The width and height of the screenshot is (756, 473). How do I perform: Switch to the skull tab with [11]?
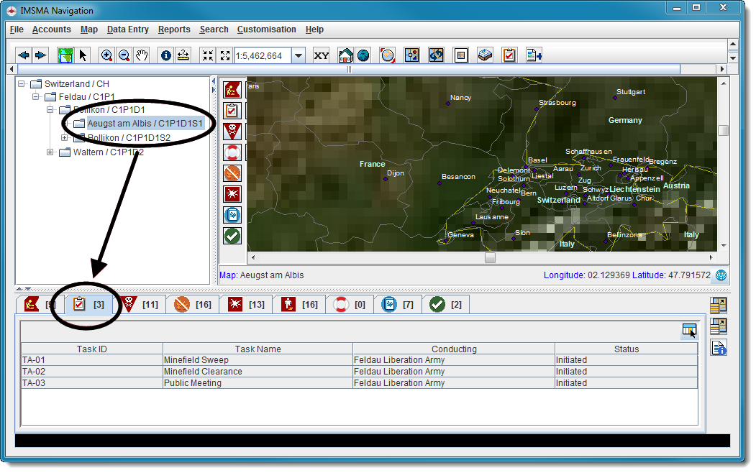click(x=140, y=305)
